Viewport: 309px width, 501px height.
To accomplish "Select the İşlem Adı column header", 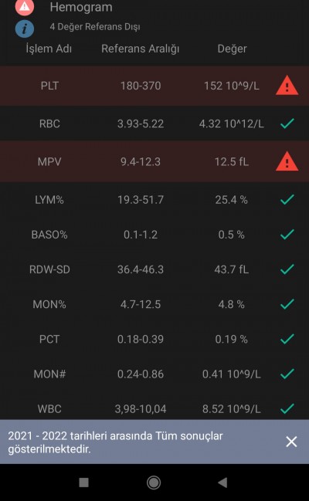I will pos(49,49).
